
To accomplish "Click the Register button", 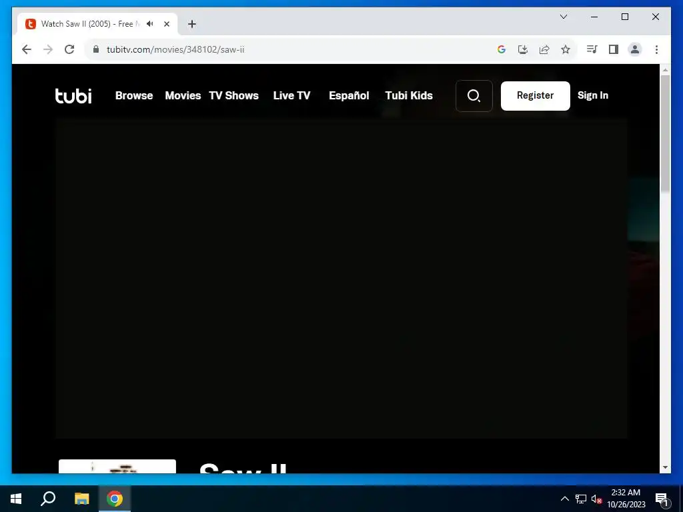I will [x=536, y=96].
